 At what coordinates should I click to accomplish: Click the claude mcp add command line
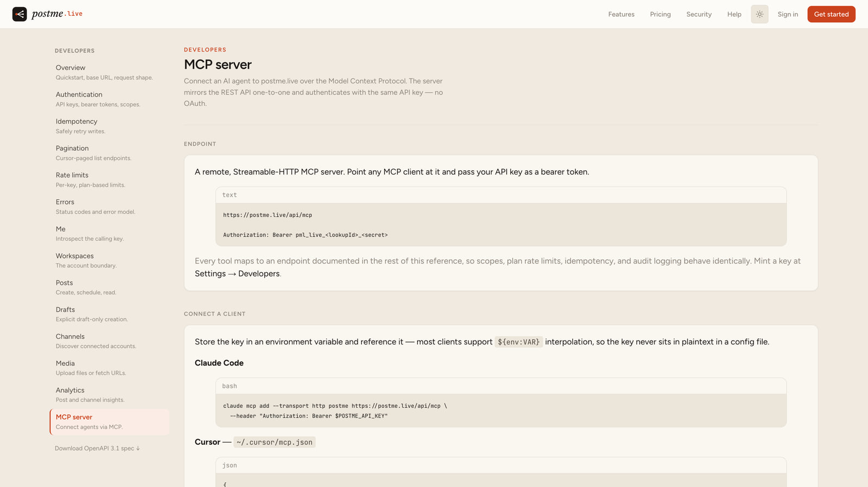click(335, 406)
